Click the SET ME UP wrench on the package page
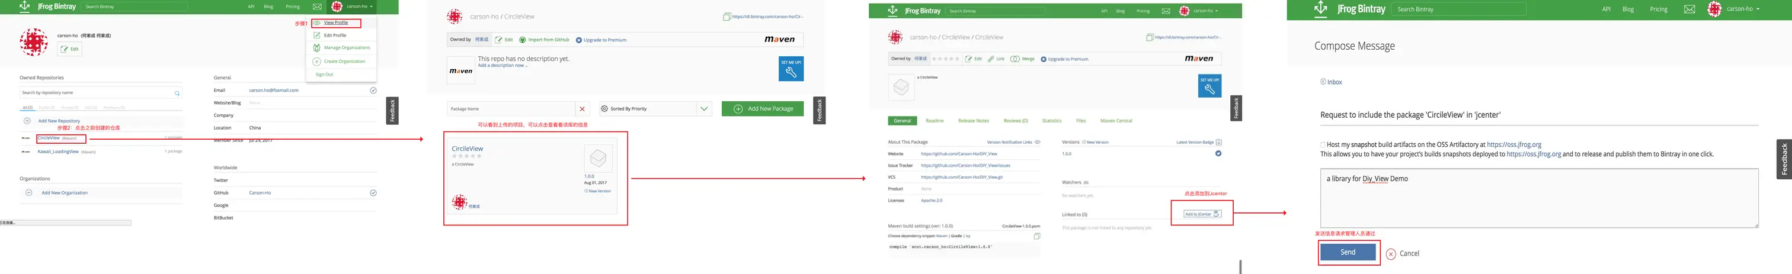This screenshot has height=274, width=1792. click(x=1209, y=86)
